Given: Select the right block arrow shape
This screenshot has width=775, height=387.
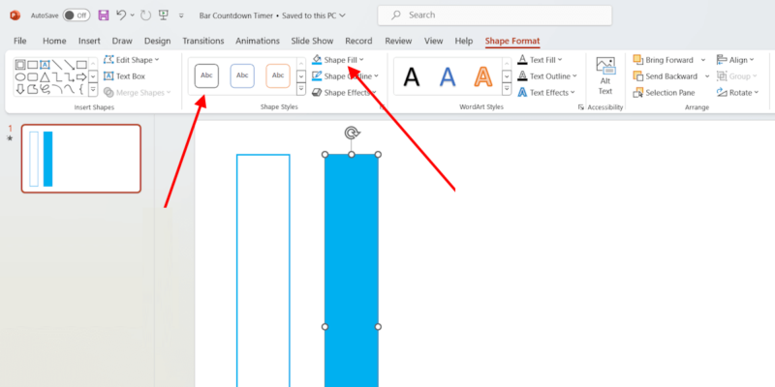Looking at the screenshot, I should click(x=81, y=77).
